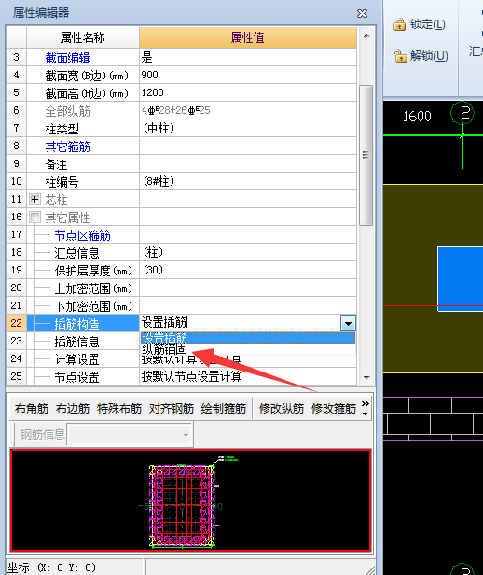Click the 其它箍筋 property link
This screenshot has height=575, width=483.
click(67, 147)
